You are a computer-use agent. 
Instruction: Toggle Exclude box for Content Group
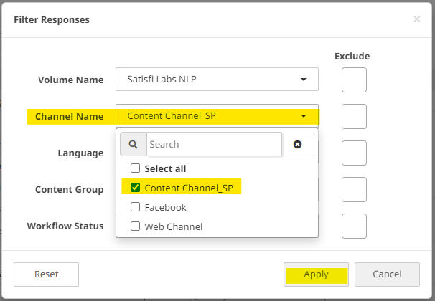click(x=354, y=189)
